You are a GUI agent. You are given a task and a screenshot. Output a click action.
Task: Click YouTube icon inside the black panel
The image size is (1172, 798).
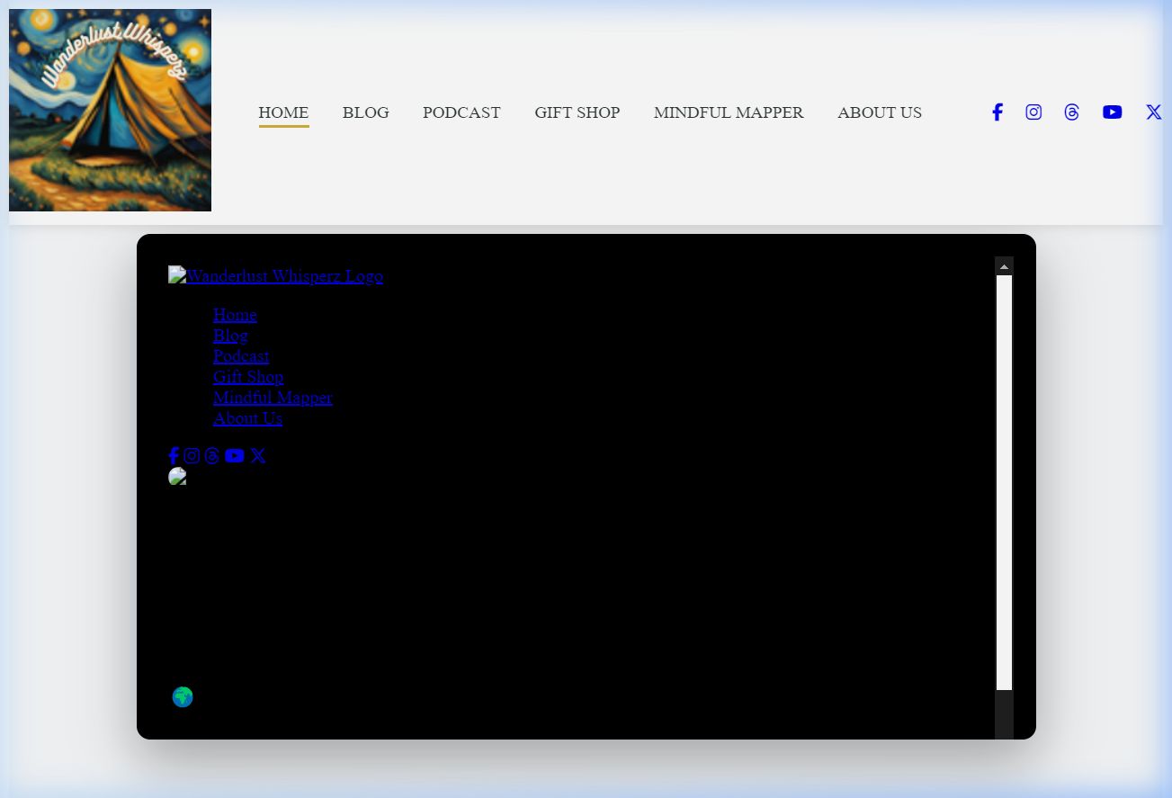click(x=235, y=456)
